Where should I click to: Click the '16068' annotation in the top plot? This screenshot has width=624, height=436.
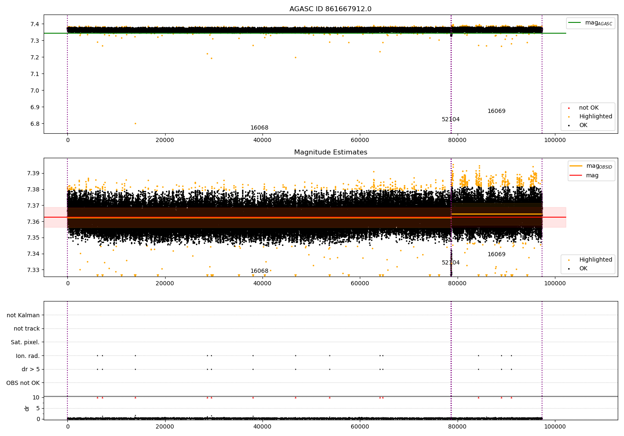pyautogui.click(x=259, y=128)
